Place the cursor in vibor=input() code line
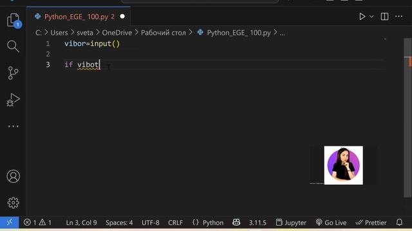This screenshot has width=412, height=231. pyautogui.click(x=92, y=44)
